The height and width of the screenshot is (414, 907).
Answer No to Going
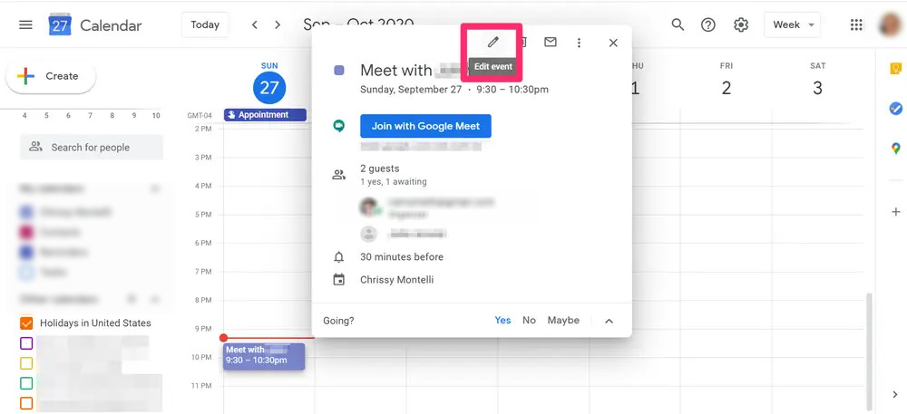[x=530, y=320]
